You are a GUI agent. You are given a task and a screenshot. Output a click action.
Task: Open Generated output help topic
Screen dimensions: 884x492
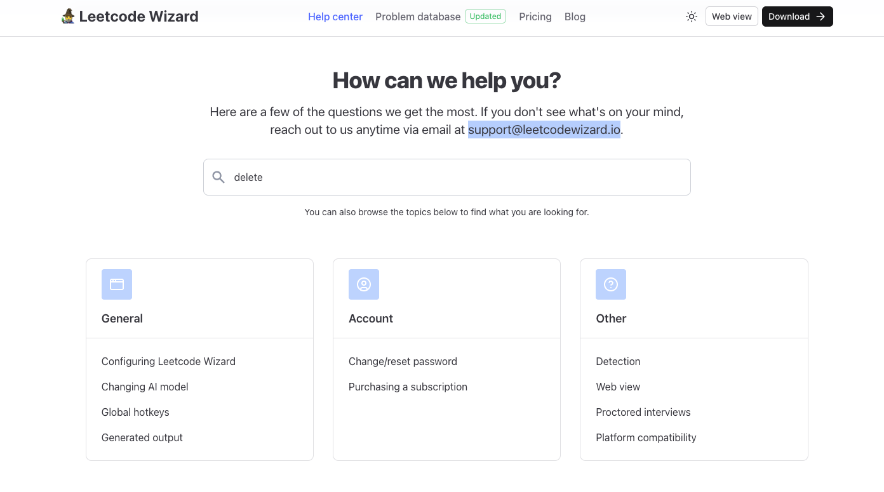point(142,437)
